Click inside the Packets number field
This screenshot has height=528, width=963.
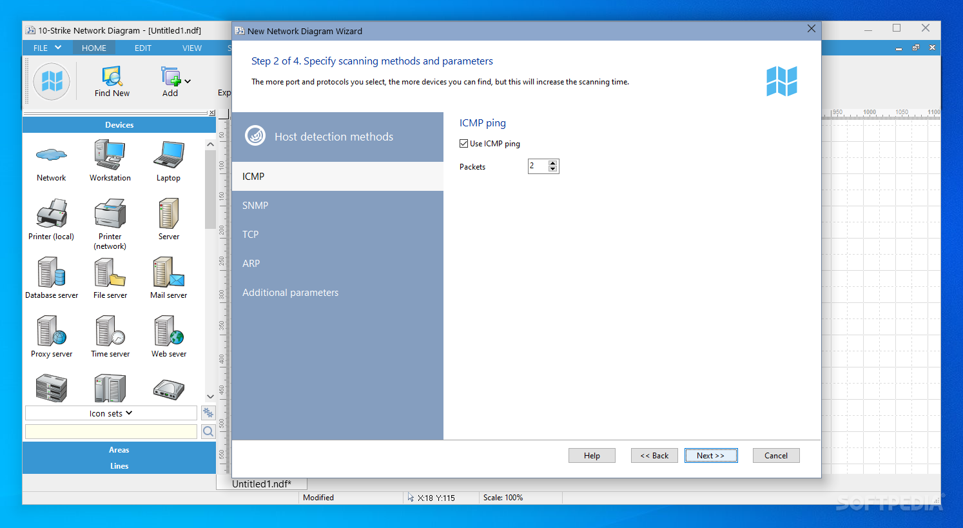538,166
